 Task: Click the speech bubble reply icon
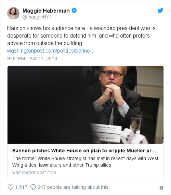pyautogui.click(x=33, y=187)
